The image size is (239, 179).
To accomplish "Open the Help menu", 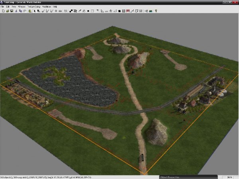I will (x=55, y=7).
